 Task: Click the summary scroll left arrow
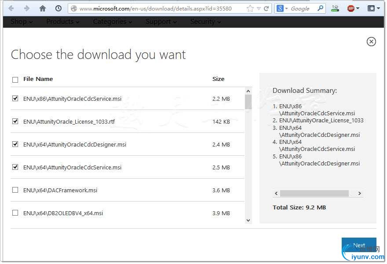click(276, 193)
